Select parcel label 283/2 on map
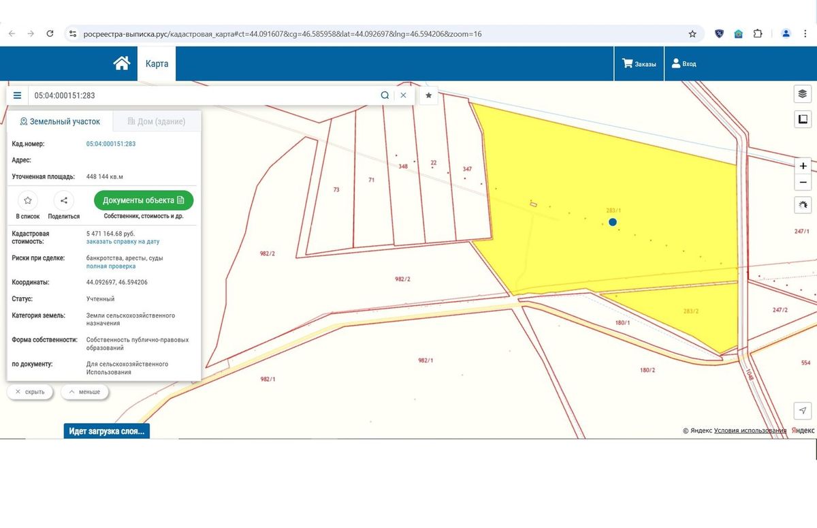This screenshot has width=817, height=528. click(691, 311)
